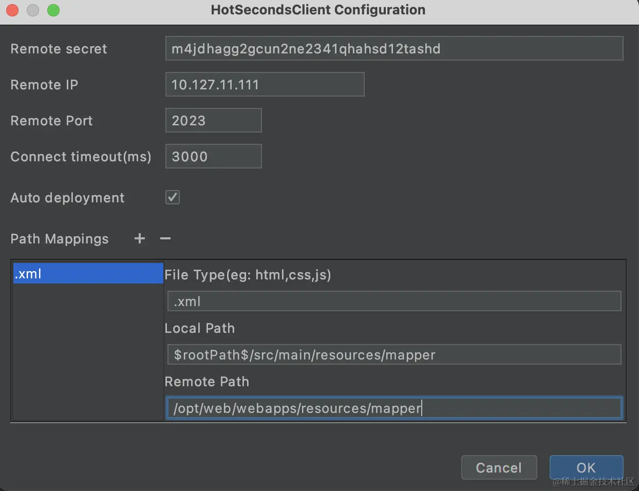Select the .xml mapping entry

87,274
